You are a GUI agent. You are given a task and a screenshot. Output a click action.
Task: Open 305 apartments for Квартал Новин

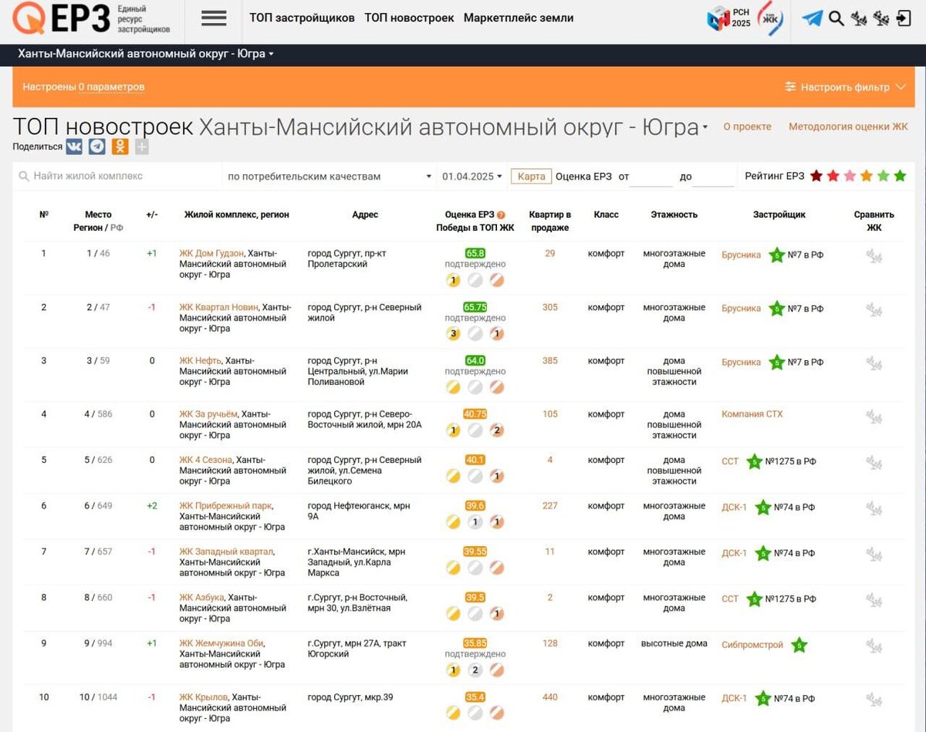549,307
